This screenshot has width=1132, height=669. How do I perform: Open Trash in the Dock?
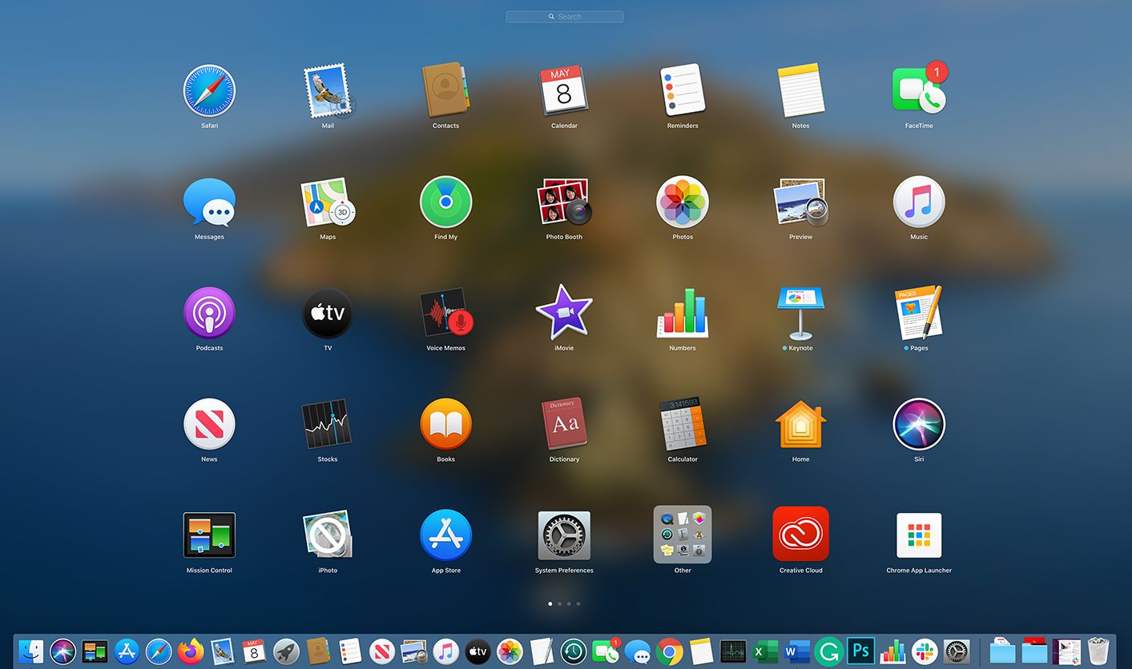(1098, 651)
